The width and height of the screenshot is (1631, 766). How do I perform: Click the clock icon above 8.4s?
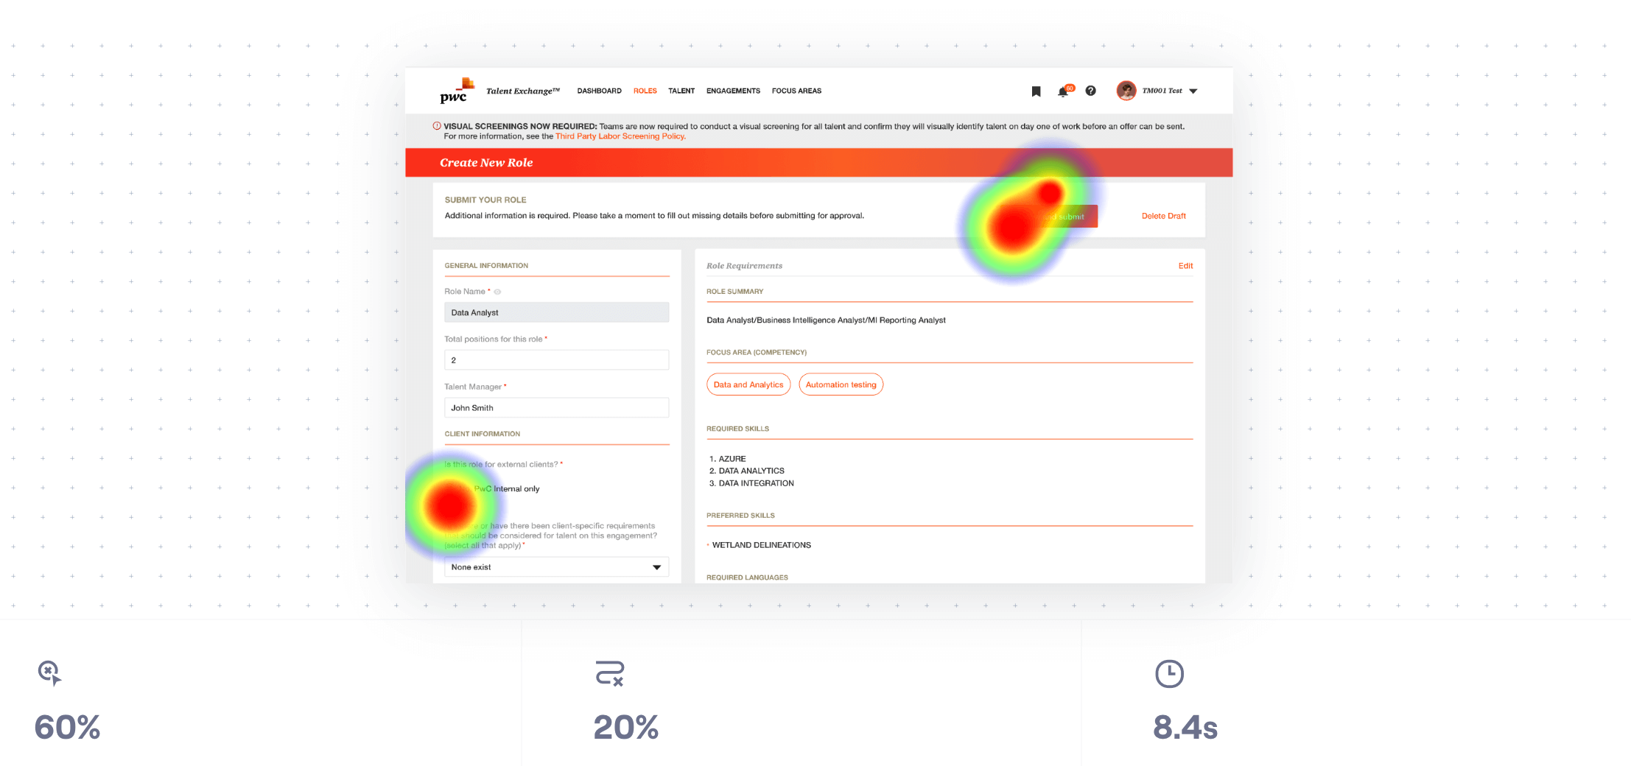click(x=1169, y=674)
